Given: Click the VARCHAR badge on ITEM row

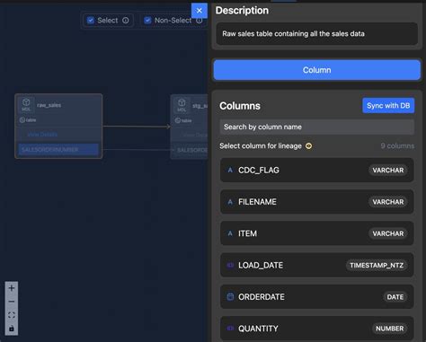Looking at the screenshot, I should click(388, 233).
